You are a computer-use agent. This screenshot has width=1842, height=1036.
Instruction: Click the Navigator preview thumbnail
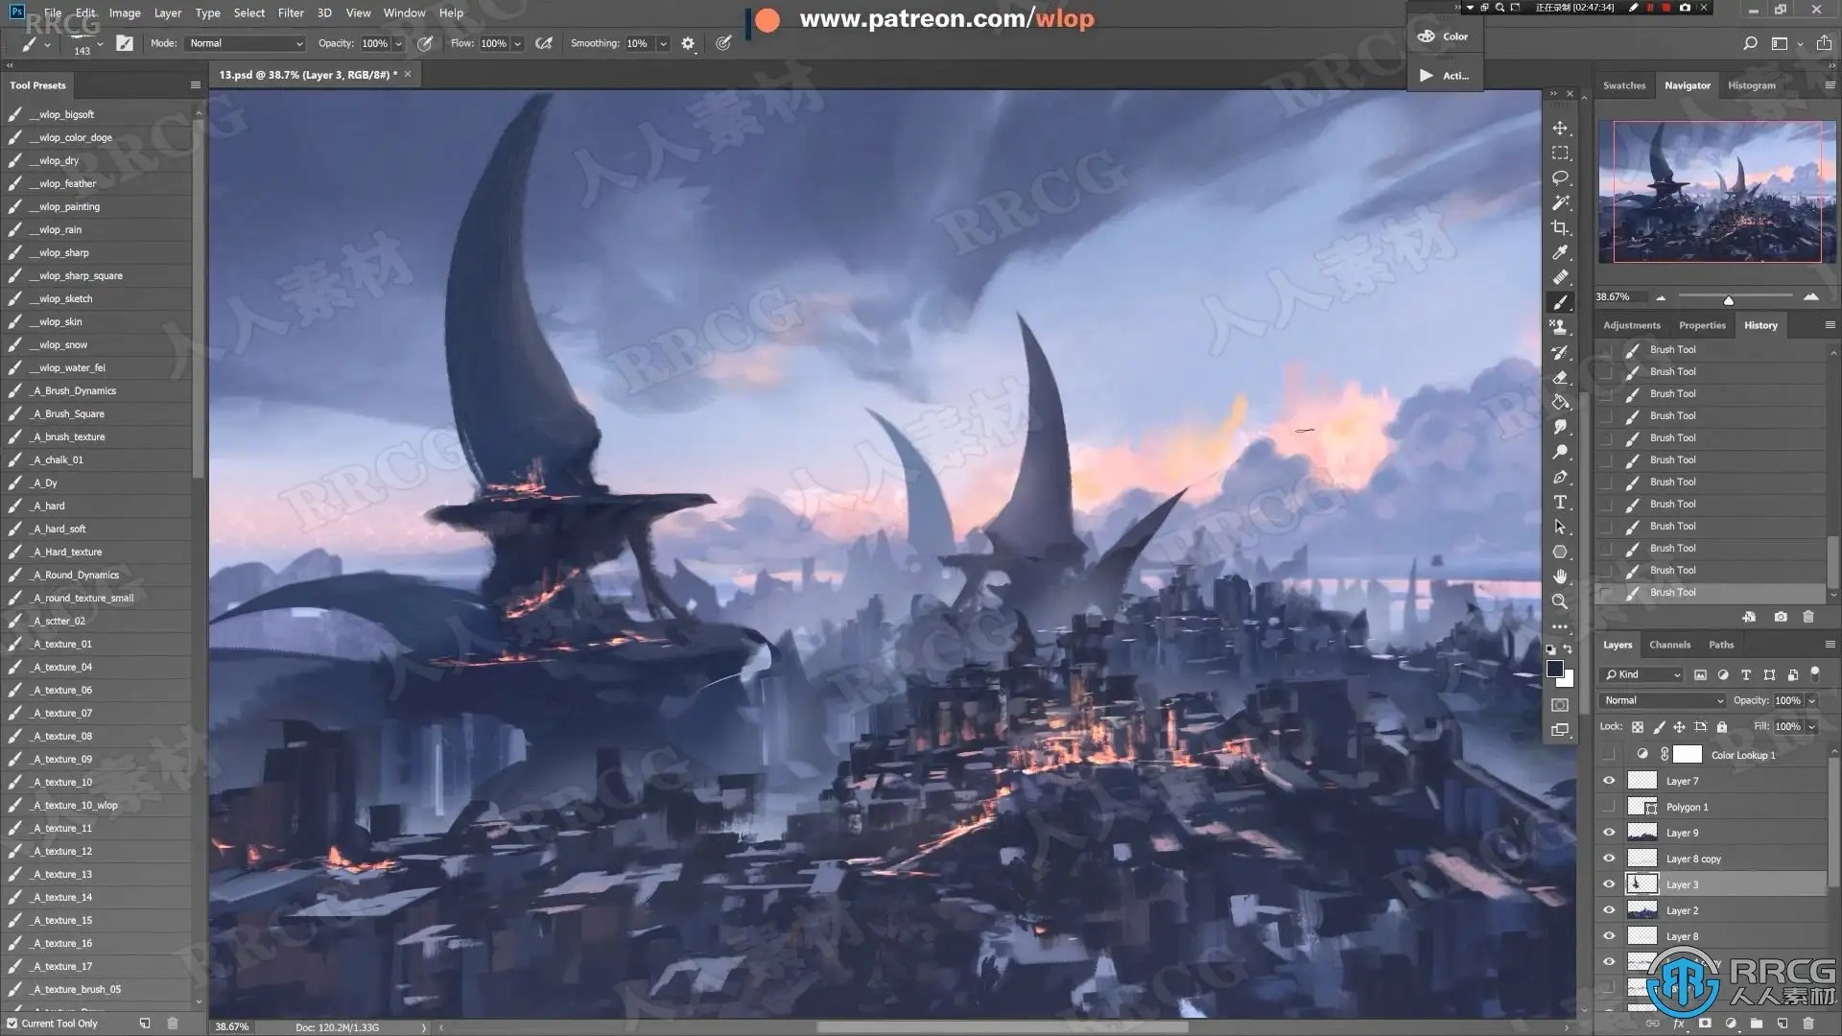[1716, 192]
